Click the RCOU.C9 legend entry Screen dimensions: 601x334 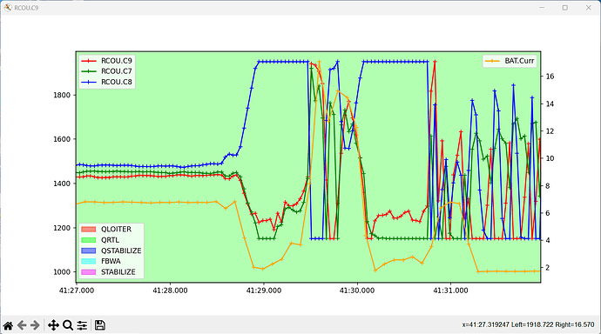coord(106,61)
